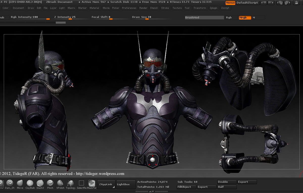Screen dimensions: 303x193
Task: Click the Export button beside Double
Action: click(x=247, y=182)
